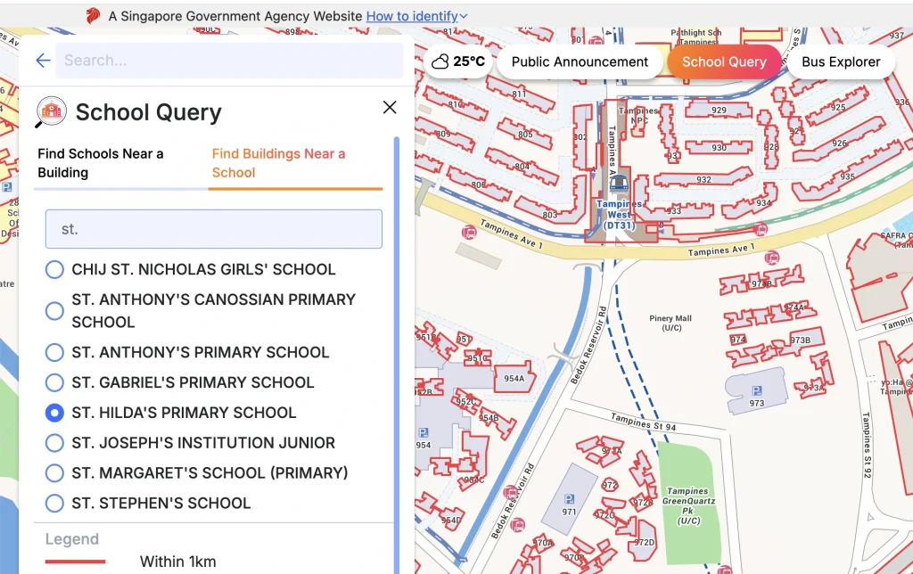Select St. Anthony's Canossian Primary School radio

pos(54,311)
